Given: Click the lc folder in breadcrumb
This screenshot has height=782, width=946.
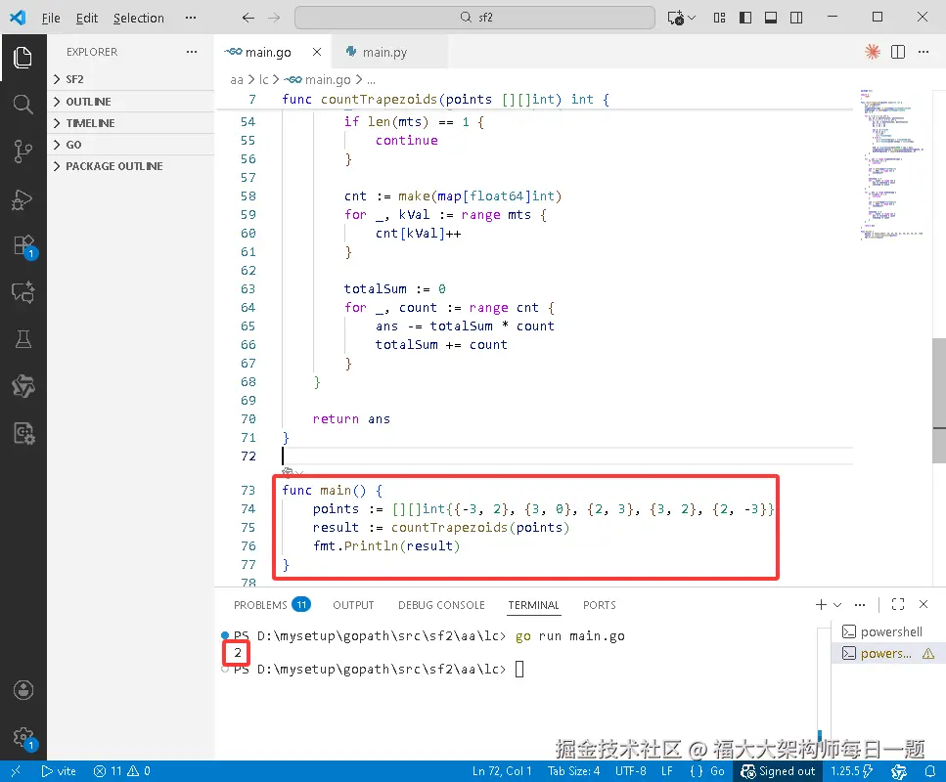Looking at the screenshot, I should [x=264, y=79].
